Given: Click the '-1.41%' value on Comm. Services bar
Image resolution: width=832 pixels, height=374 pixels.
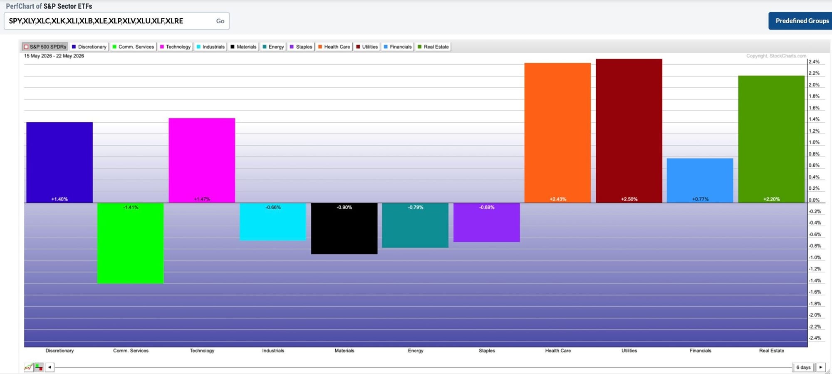Looking at the screenshot, I should pos(131,207).
